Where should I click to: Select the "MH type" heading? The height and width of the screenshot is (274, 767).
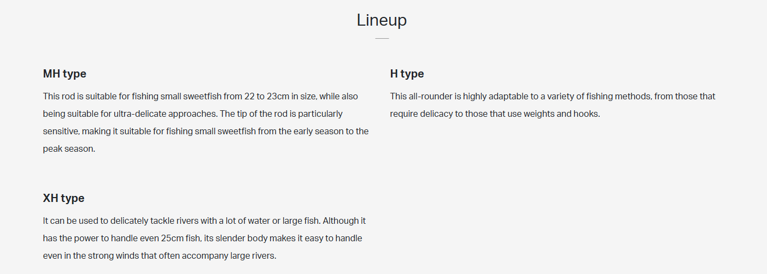tap(65, 74)
